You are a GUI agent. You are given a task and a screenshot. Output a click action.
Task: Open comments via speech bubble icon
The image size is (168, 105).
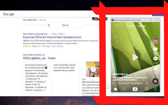[155, 59]
